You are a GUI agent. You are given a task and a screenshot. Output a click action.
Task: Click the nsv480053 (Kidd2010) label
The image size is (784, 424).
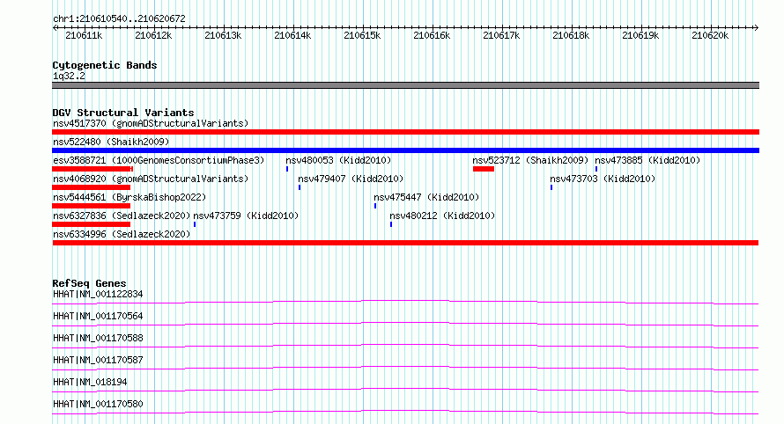click(x=338, y=160)
